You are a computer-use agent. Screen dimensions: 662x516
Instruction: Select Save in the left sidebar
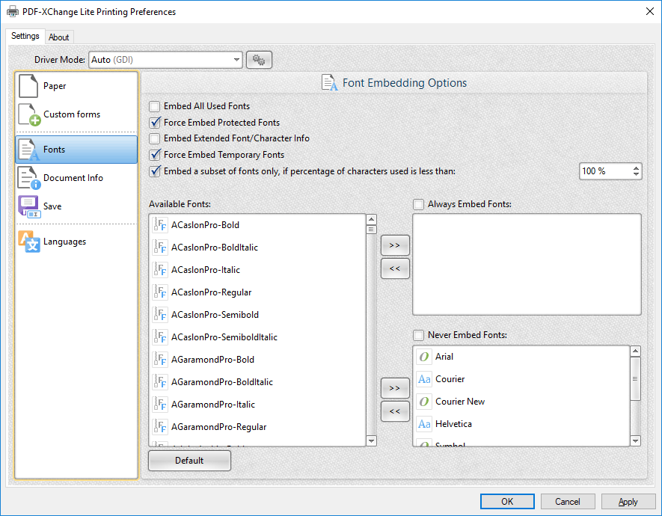click(76, 206)
